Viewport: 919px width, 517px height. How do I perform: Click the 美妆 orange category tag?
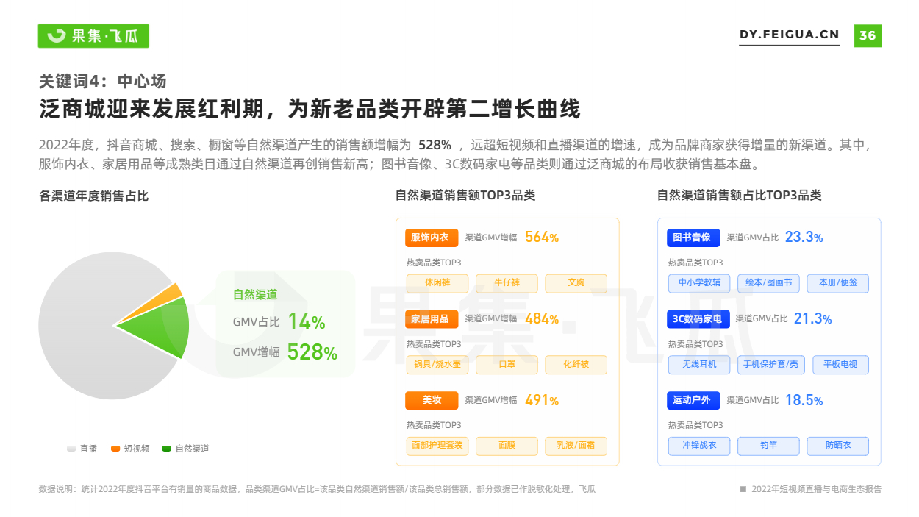432,400
